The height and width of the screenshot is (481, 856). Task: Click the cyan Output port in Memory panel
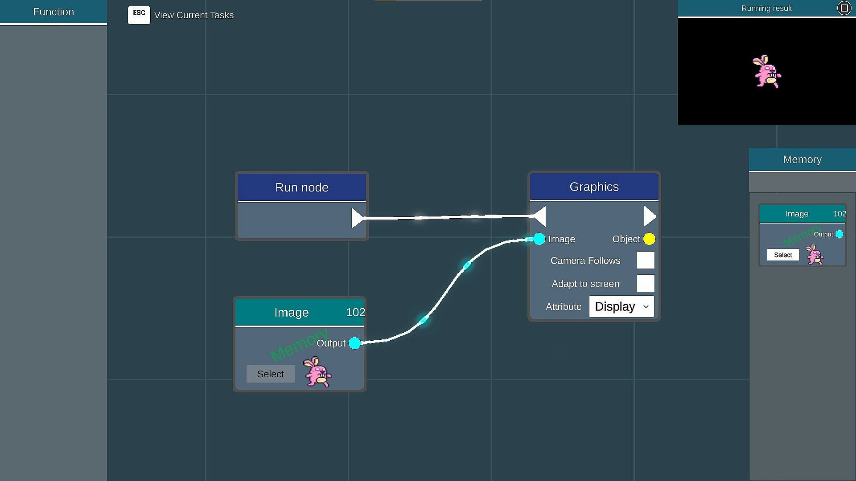[839, 234]
